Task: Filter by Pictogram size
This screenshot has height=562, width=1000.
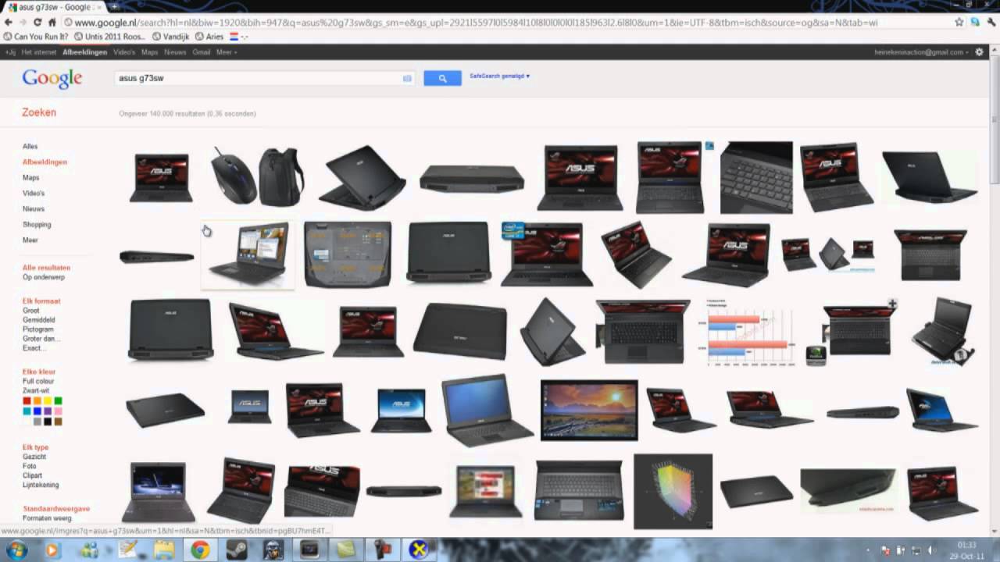Action: (38, 329)
